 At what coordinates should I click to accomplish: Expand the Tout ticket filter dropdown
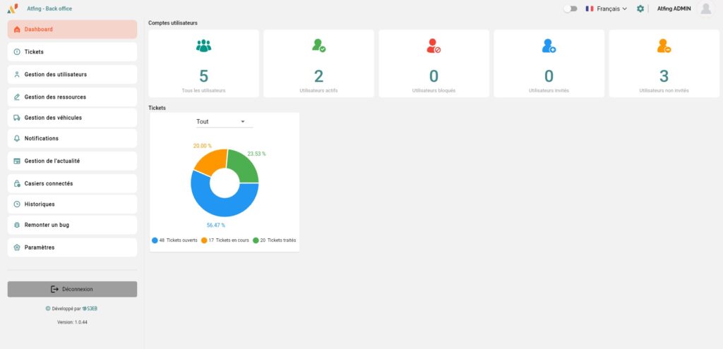tap(224, 122)
